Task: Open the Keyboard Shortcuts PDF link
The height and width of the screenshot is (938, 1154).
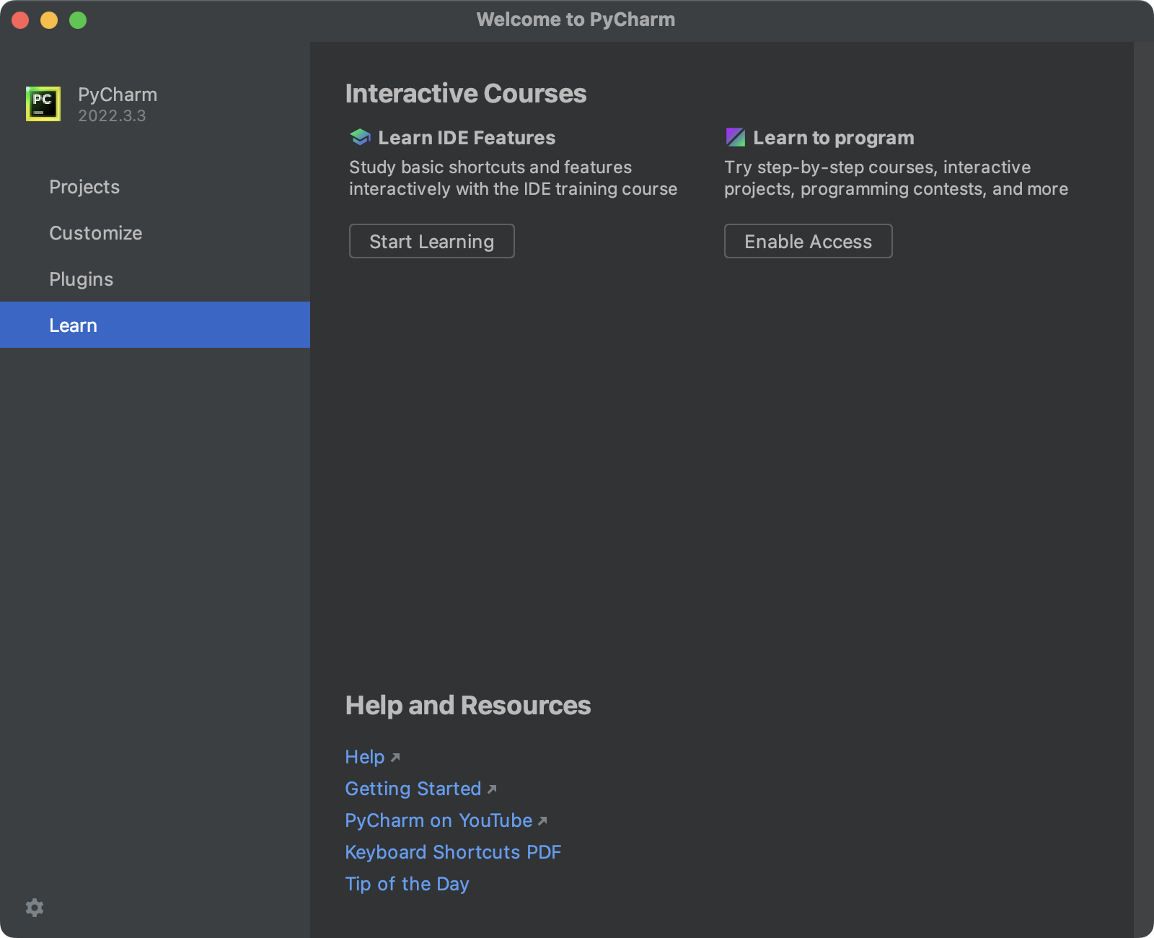Action: [453, 852]
